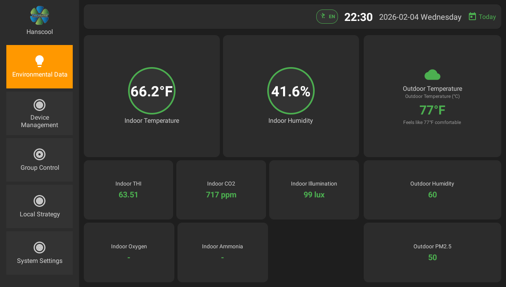
Task: Click the Group Control circle icon
Action: coord(40,154)
